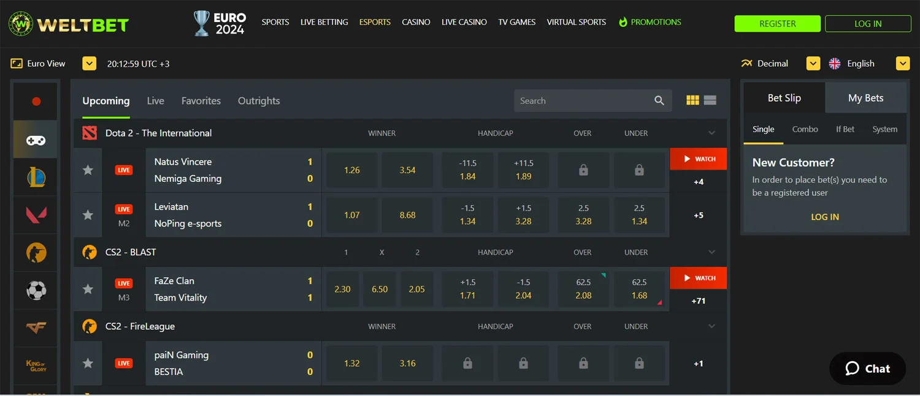Open the Counter-Strike category in the sidebar
The height and width of the screenshot is (396, 920).
[x=35, y=253]
